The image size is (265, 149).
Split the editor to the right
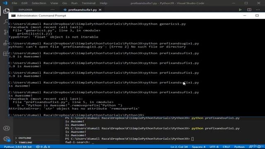coord(249,10)
